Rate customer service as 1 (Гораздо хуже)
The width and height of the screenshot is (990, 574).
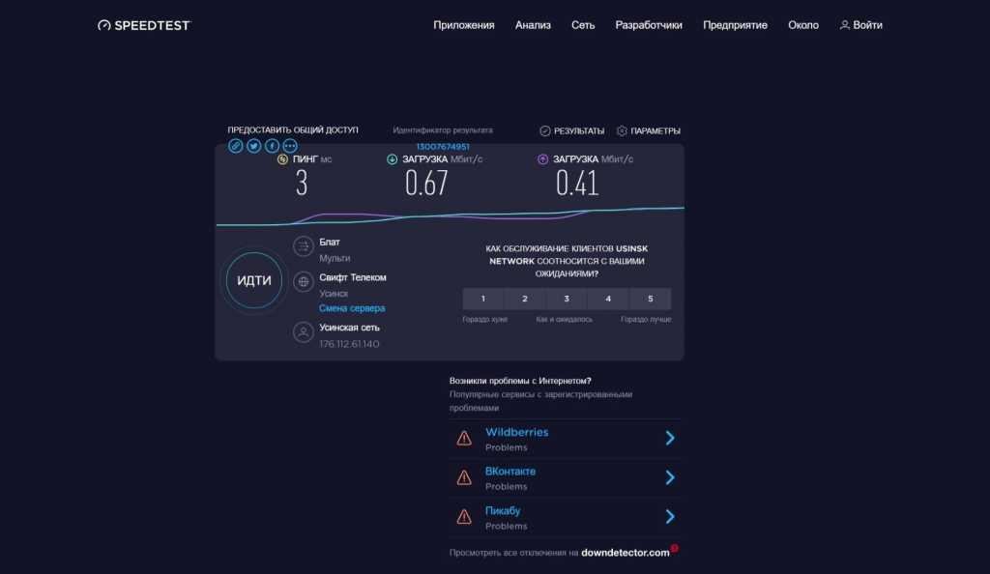point(483,299)
